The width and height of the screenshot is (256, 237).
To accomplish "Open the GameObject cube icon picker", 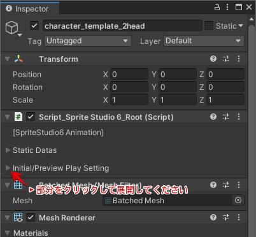I will click(x=13, y=28).
